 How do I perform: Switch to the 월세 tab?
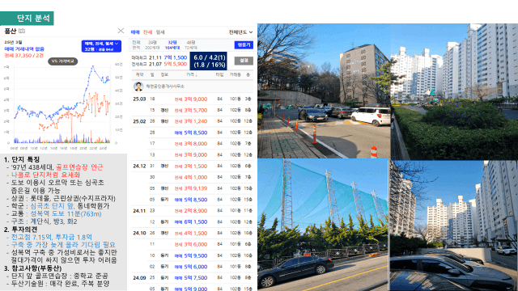[x=160, y=32]
